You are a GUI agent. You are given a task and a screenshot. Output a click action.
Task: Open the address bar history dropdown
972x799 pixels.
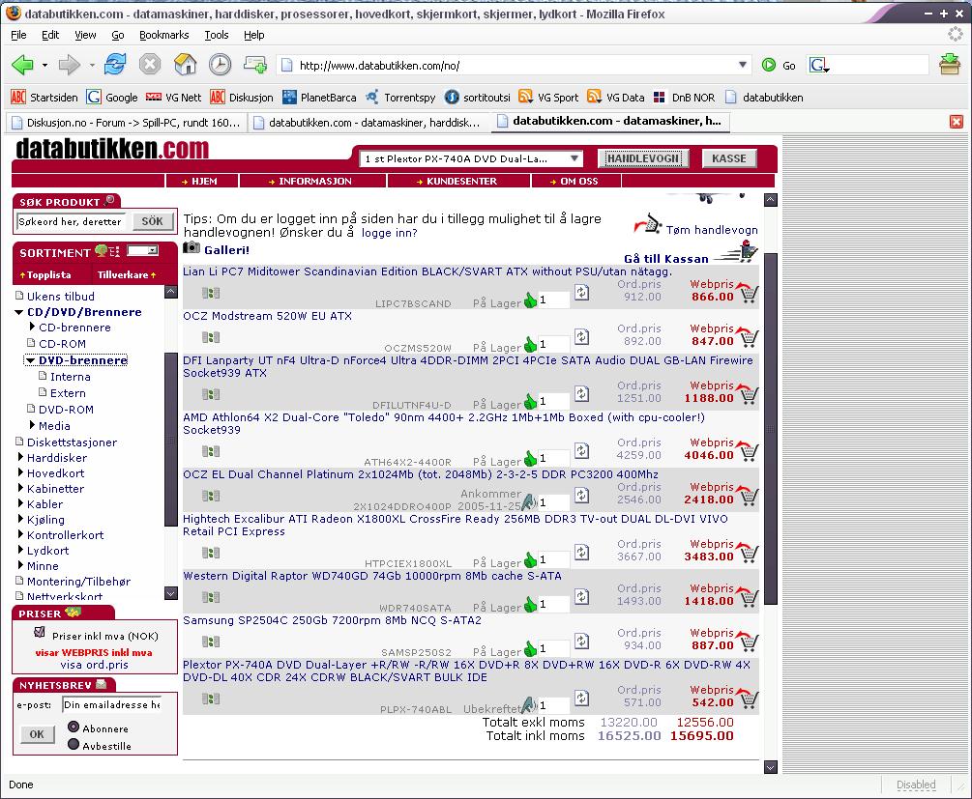[x=742, y=65]
